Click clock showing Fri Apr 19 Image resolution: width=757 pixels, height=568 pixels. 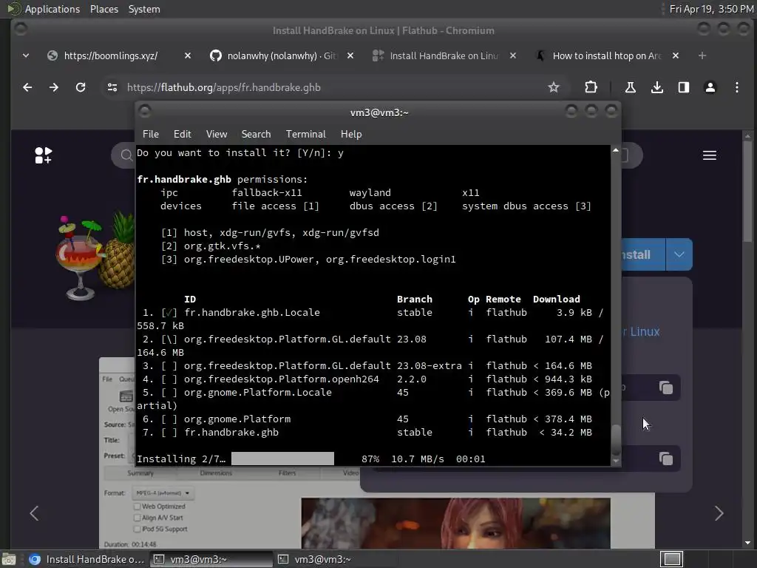(x=711, y=9)
